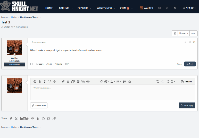
Task: Tick the post selection checkbox
Action: (31, 64)
